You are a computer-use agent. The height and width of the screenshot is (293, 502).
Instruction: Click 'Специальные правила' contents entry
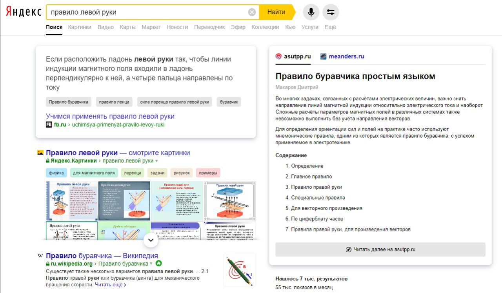click(318, 198)
